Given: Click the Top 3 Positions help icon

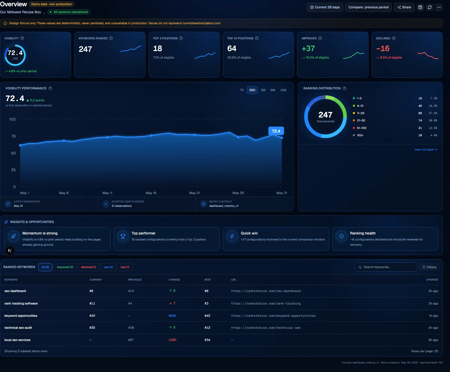Looking at the screenshot, I should click(181, 38).
